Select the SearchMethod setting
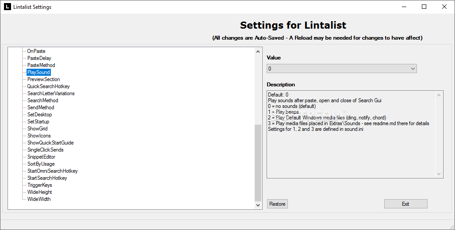 coord(42,100)
